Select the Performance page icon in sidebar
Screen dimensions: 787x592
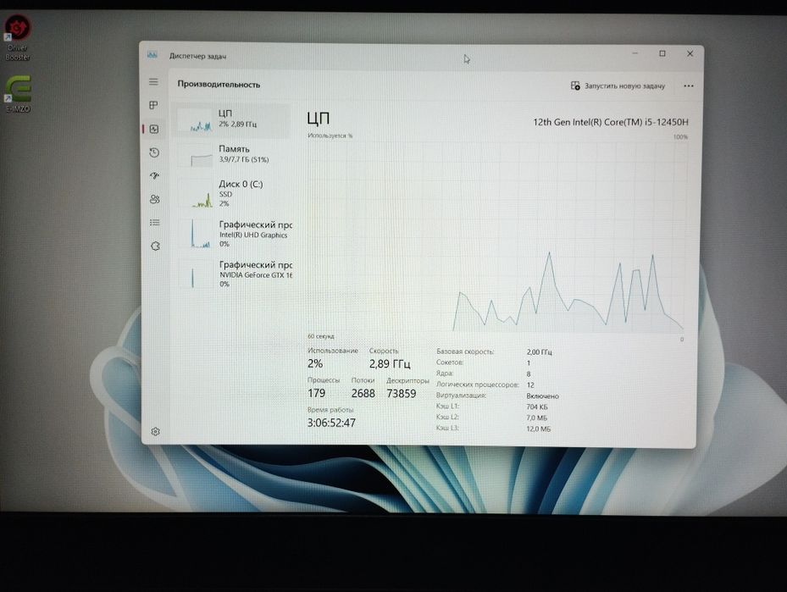point(154,129)
